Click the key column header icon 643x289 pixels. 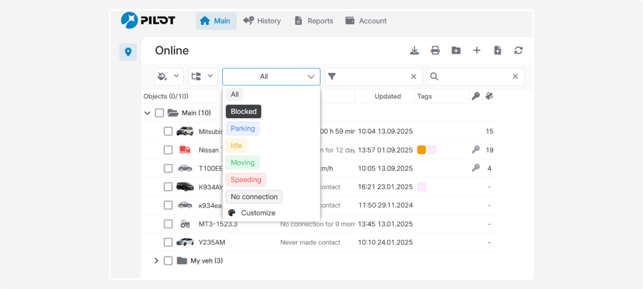tap(475, 96)
